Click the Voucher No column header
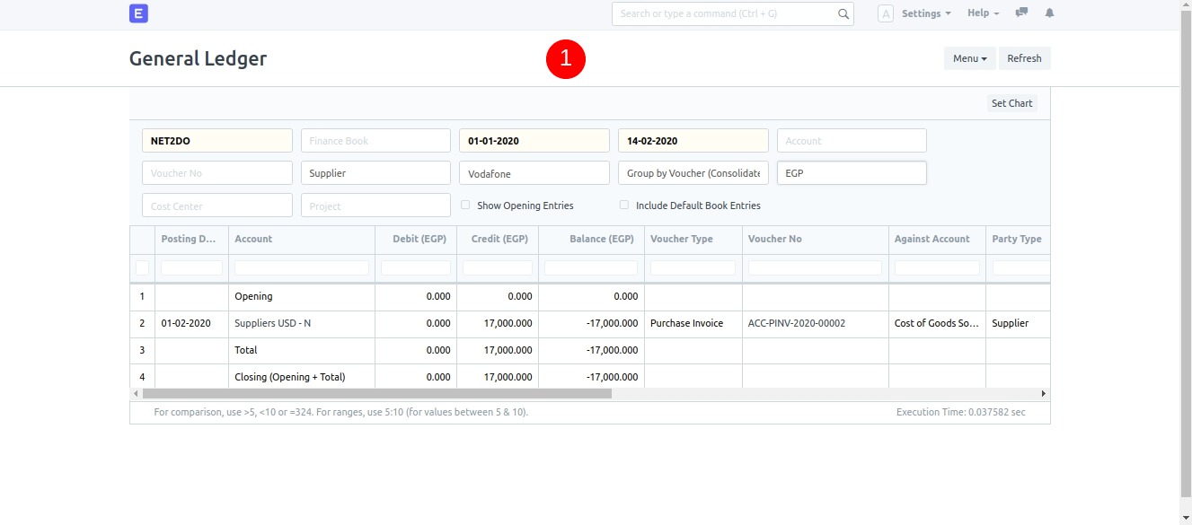Image resolution: width=1192 pixels, height=525 pixels. 816,240
